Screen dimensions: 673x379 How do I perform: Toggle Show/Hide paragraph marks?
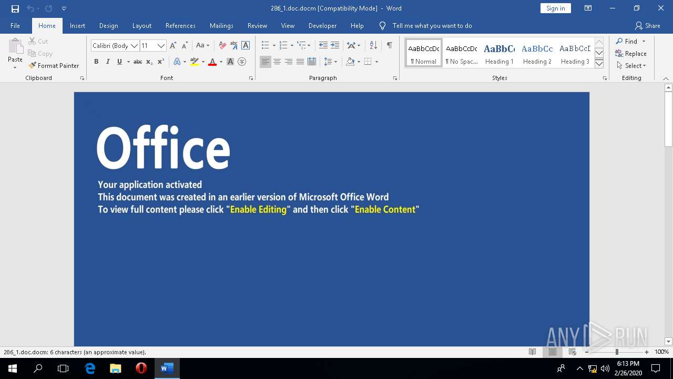click(x=389, y=45)
